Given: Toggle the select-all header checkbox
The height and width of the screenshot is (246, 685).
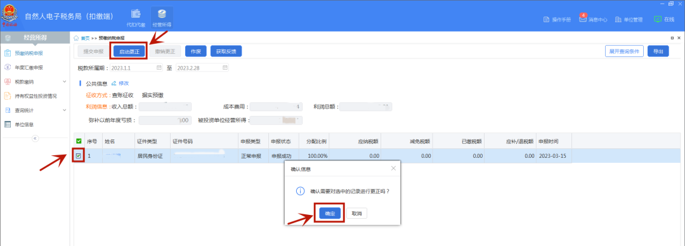Looking at the screenshot, I should tap(79, 141).
